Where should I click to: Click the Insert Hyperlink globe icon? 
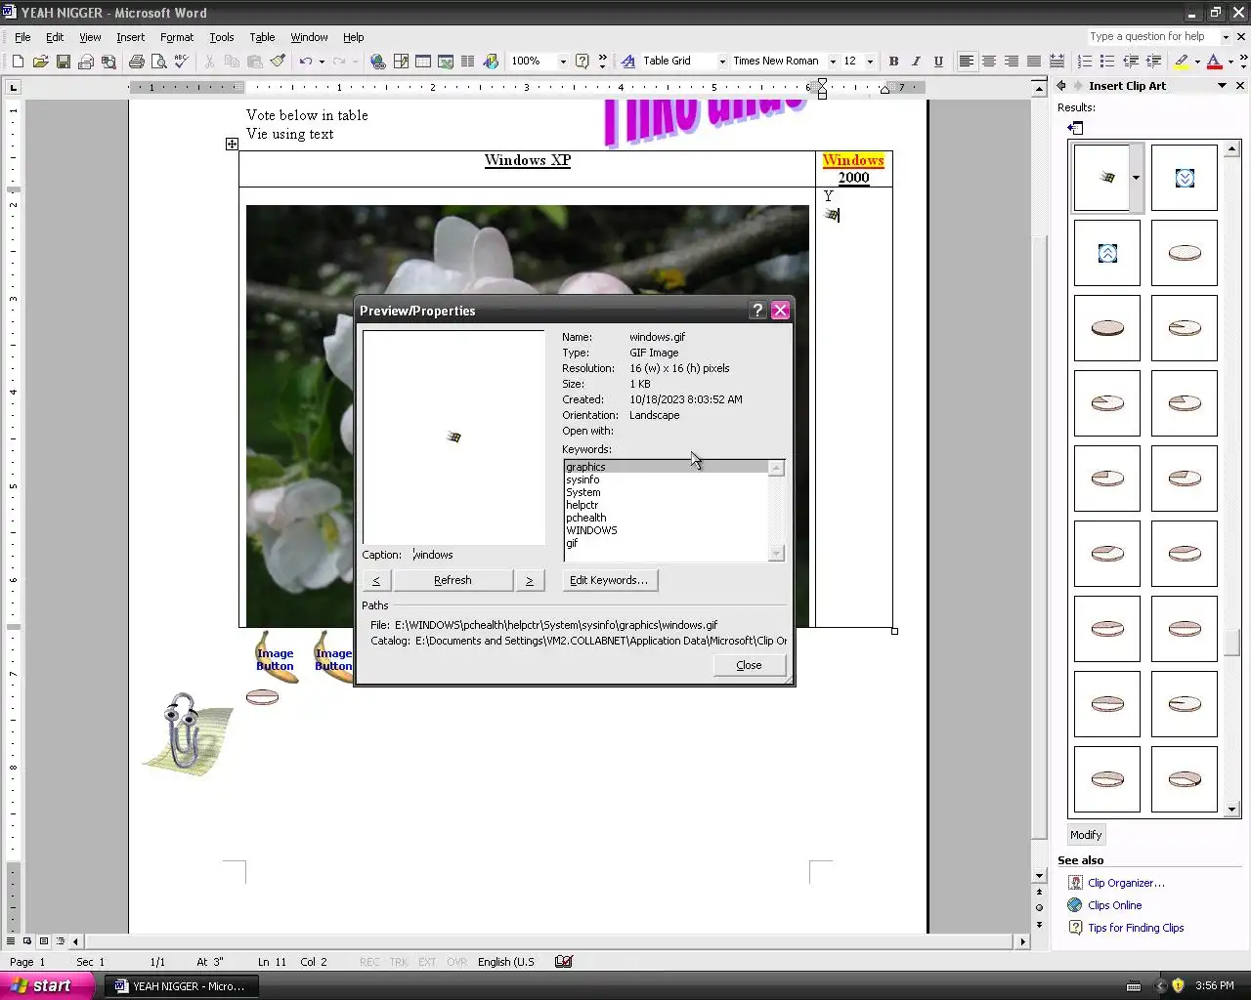tap(377, 62)
